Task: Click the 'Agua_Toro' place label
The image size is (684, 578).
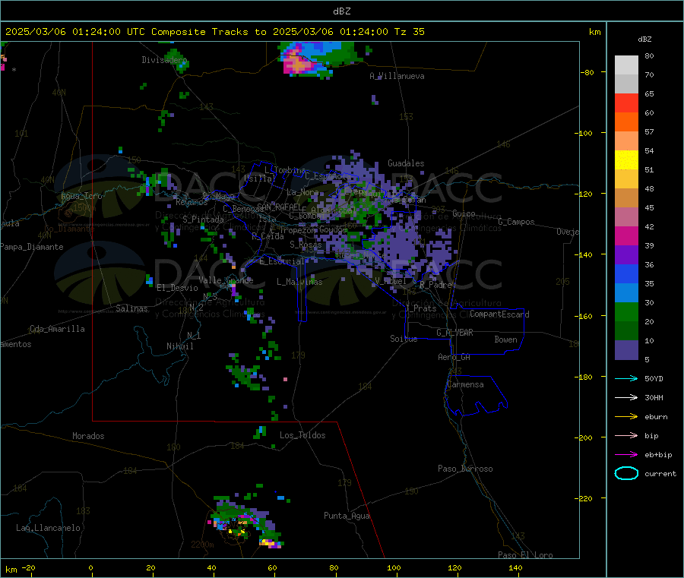Action: point(81,196)
